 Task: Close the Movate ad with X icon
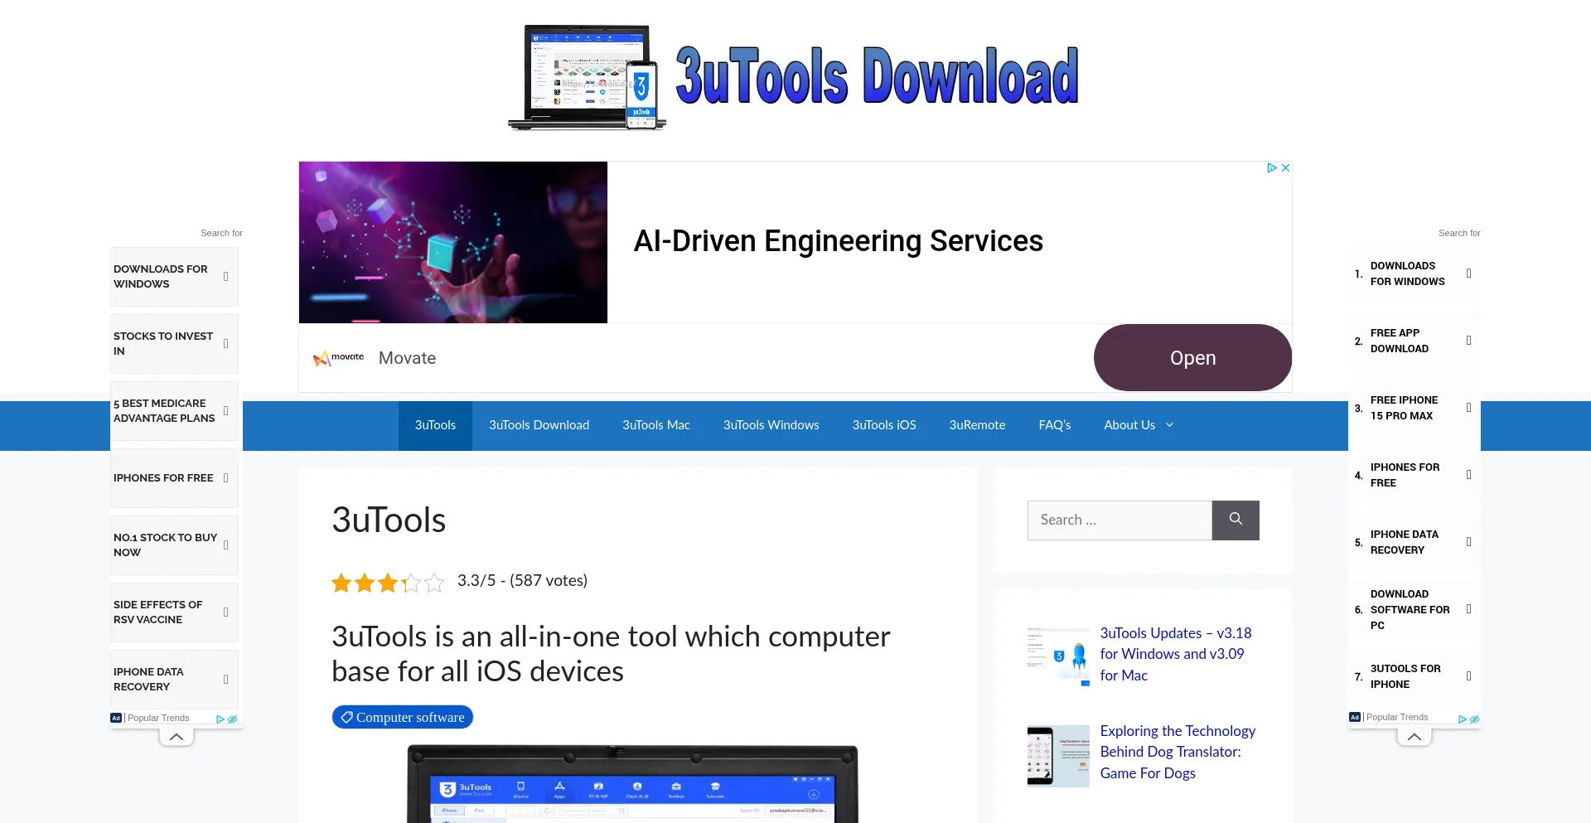[x=1285, y=167]
